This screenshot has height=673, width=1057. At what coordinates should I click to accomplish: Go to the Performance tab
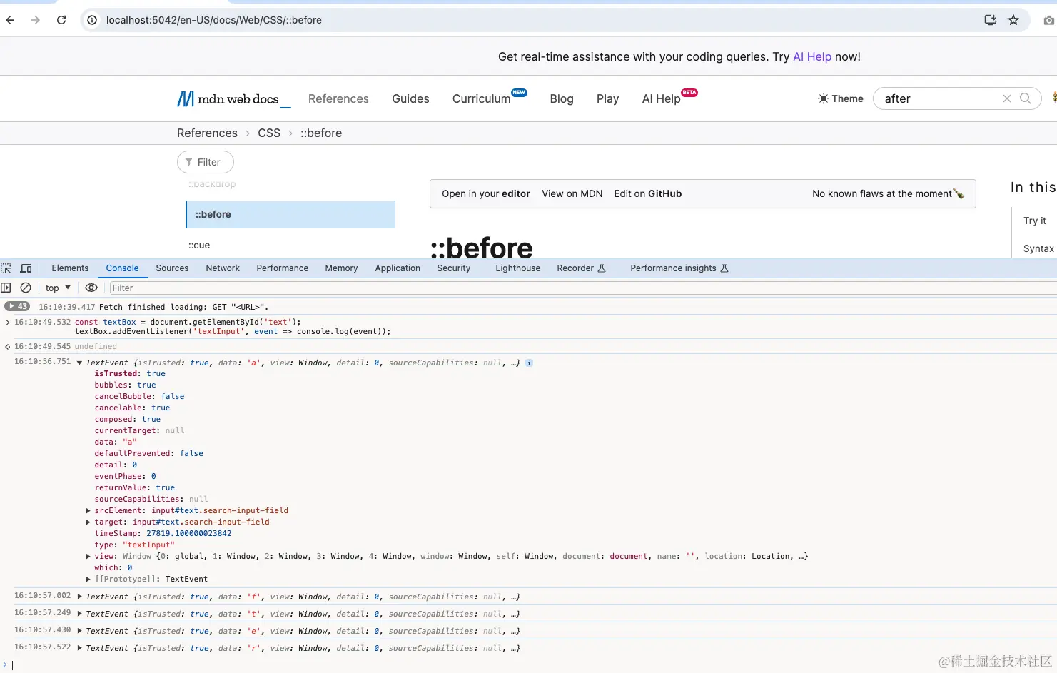tap(283, 268)
